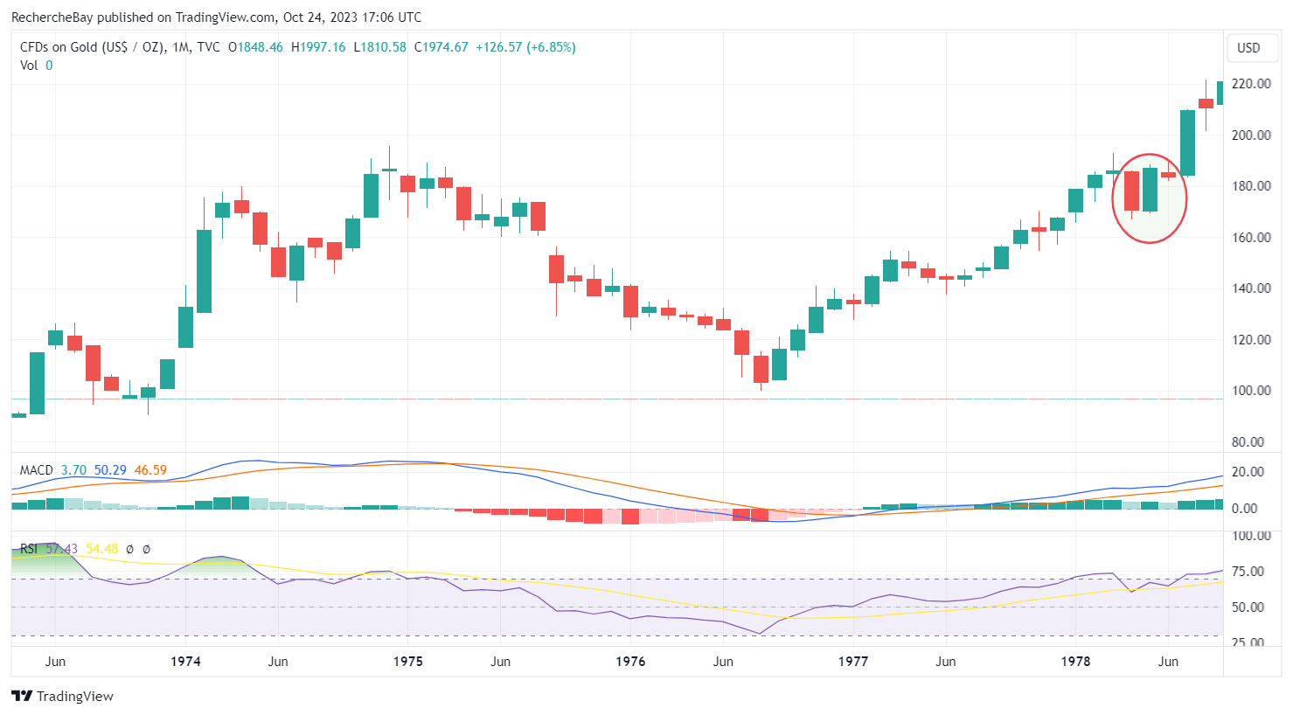Image resolution: width=1293 pixels, height=715 pixels.
Task: Click the MACD blue value 50.29
Action: tap(110, 470)
